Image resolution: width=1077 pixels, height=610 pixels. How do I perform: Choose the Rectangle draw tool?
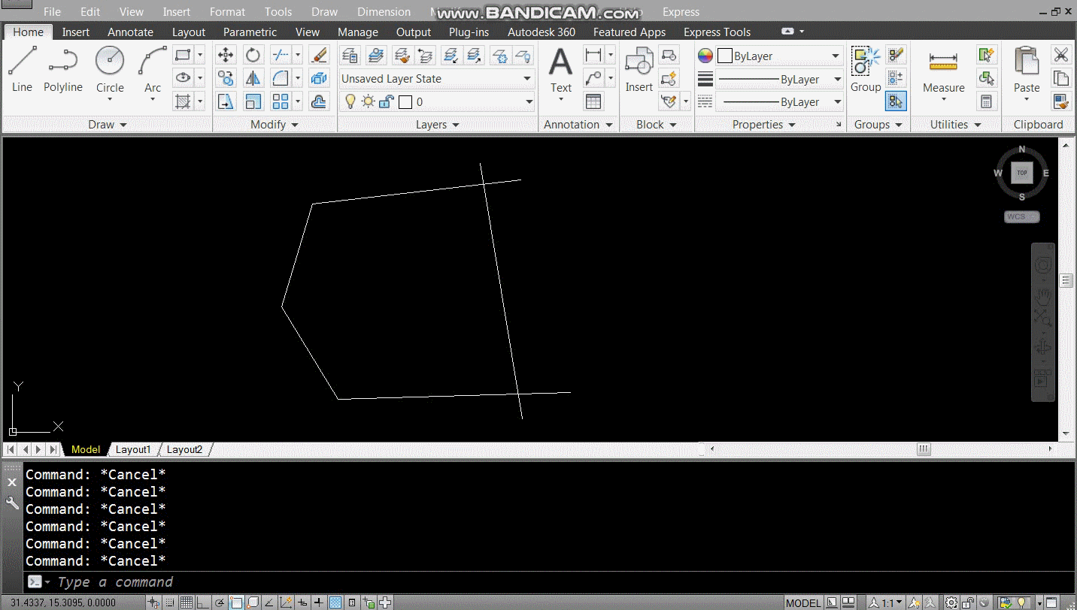click(182, 55)
